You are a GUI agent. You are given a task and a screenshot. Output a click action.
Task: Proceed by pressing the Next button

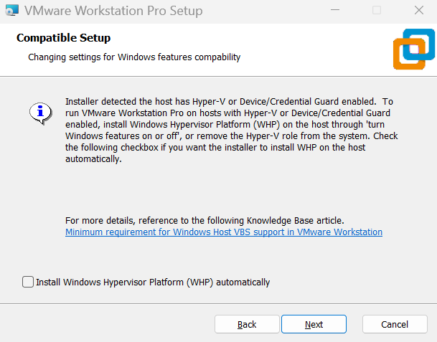tap(314, 324)
